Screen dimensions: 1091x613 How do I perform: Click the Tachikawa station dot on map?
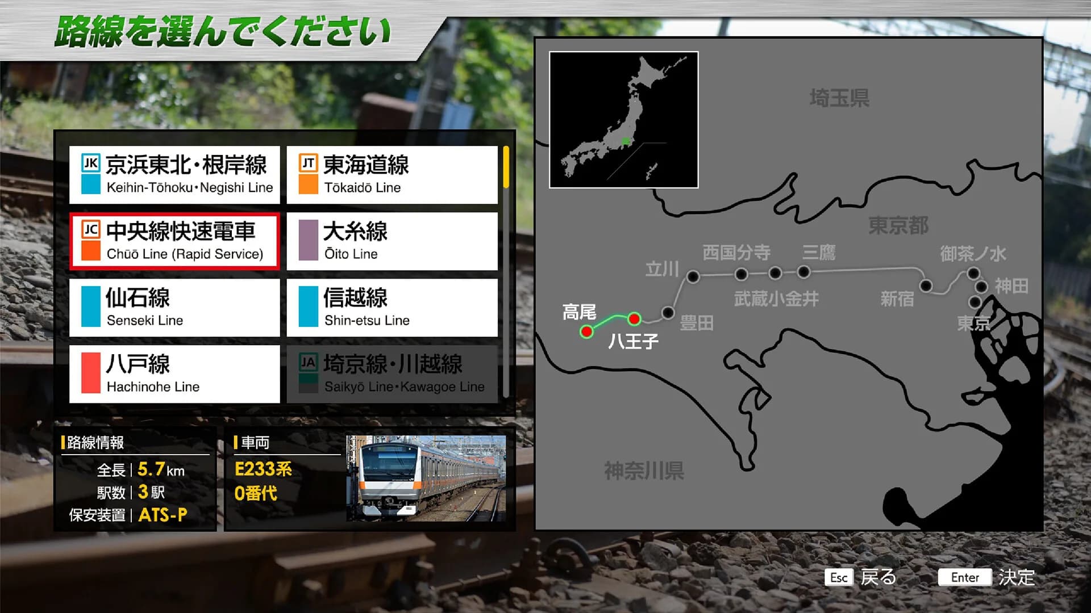coord(693,276)
